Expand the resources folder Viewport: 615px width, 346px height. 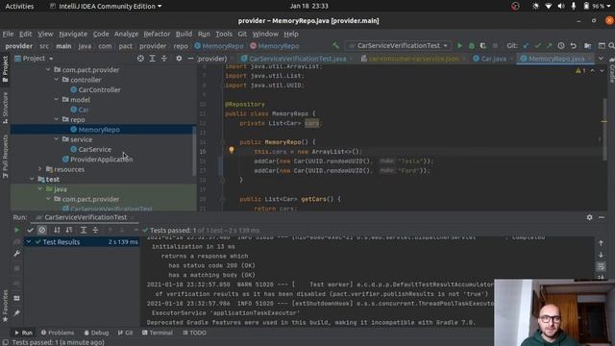coord(40,169)
